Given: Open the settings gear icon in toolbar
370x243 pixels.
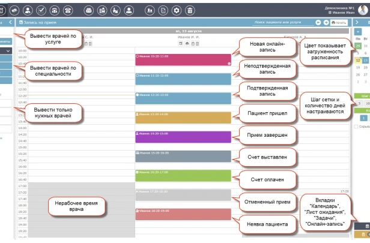Looking at the screenshot, I should pyautogui.click(x=177, y=10).
